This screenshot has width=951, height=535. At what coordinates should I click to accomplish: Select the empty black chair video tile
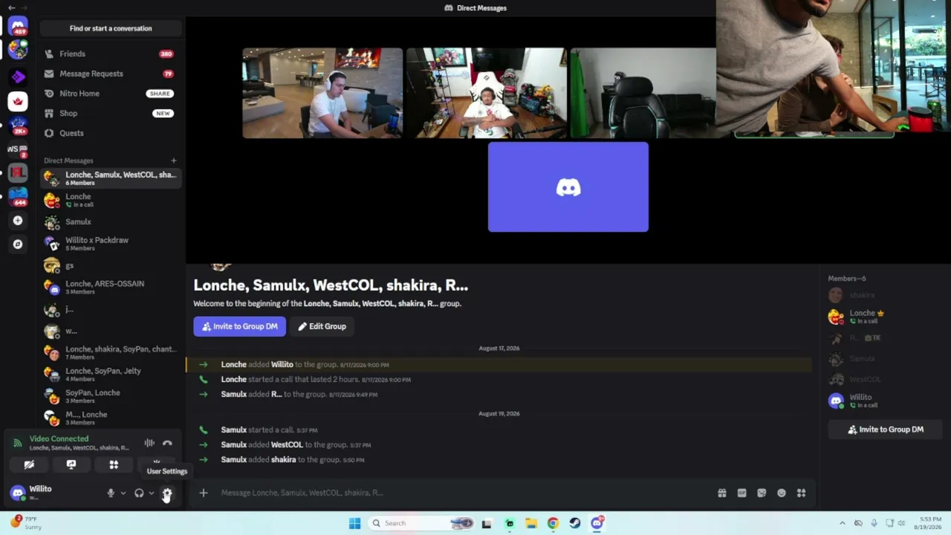click(643, 93)
